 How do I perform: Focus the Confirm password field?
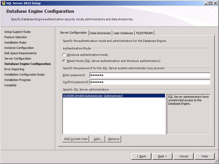click(x=150, y=82)
